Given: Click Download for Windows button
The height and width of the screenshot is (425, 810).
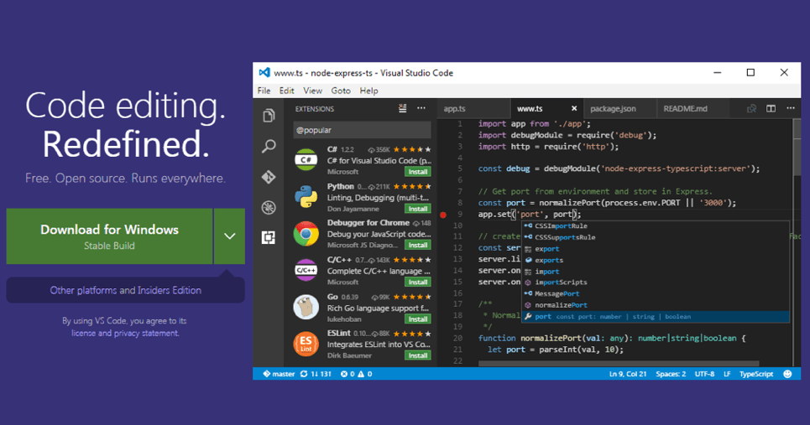Looking at the screenshot, I should pos(109,236).
